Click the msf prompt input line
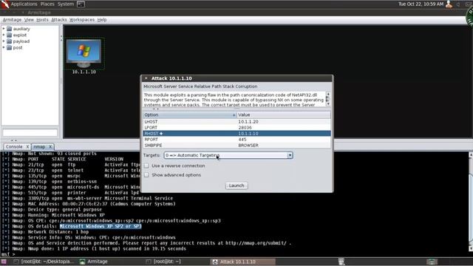This screenshot has height=266, width=473. [235, 254]
